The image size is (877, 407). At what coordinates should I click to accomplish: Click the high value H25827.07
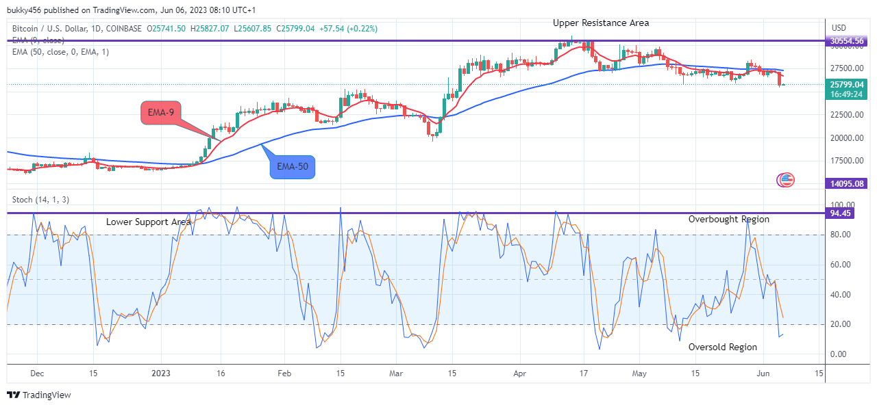pyautogui.click(x=210, y=29)
